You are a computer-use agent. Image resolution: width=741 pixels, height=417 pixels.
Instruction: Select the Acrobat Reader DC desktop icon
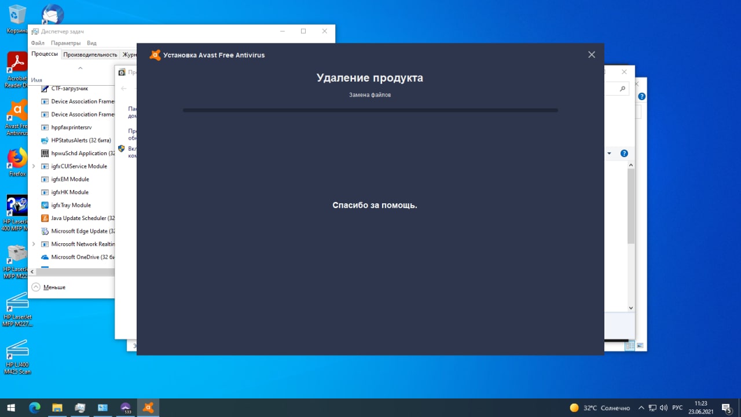(17, 69)
